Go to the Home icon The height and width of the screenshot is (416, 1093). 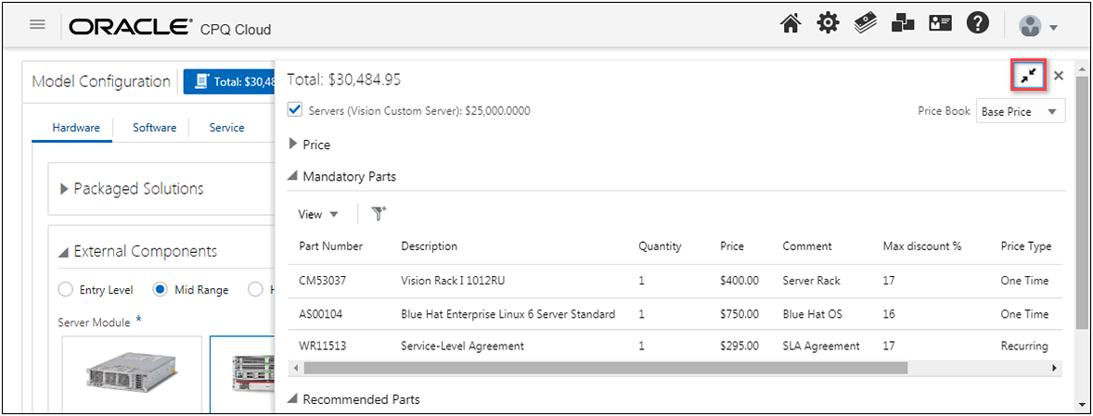791,25
